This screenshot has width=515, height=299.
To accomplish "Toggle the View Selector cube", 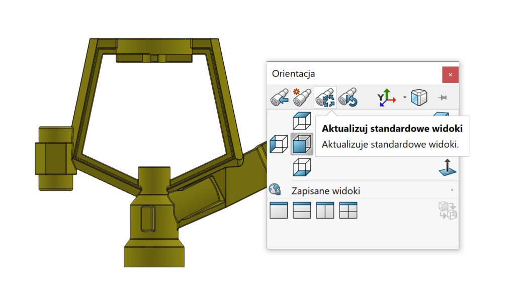I will tap(419, 97).
